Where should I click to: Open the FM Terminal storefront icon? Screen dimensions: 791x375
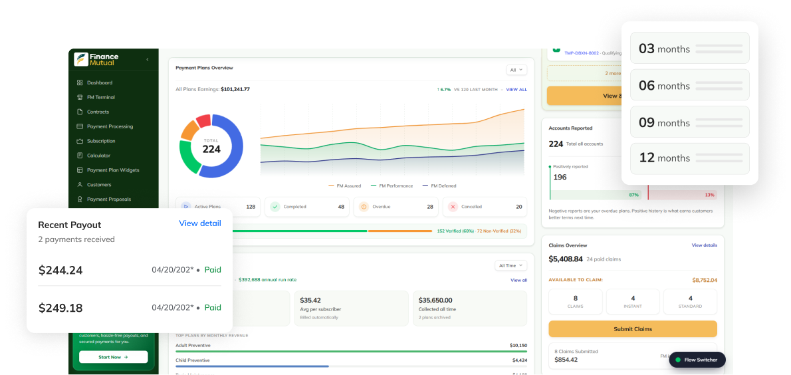coord(80,98)
